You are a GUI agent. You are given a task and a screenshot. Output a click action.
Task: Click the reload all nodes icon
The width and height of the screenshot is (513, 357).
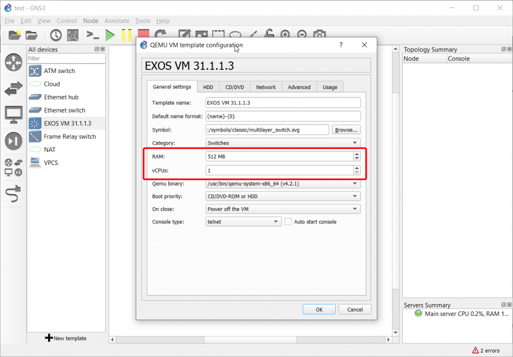coord(160,33)
